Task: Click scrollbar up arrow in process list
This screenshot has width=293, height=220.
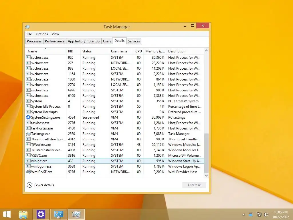Action: (x=207, y=50)
